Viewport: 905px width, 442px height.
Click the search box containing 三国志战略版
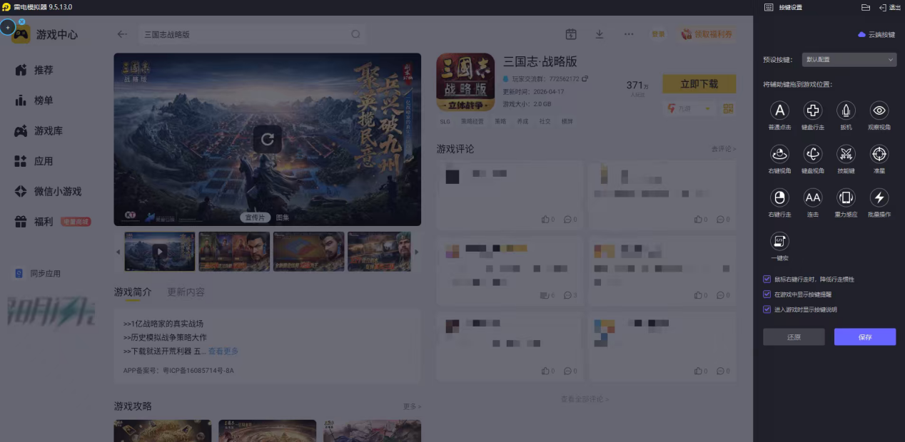[251, 34]
